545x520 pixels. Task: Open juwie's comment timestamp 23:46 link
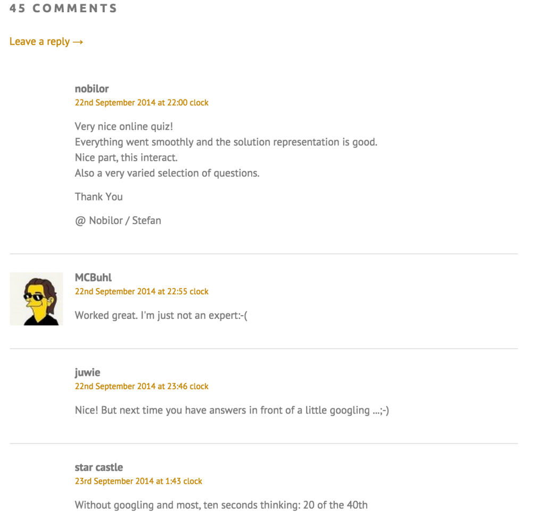(x=142, y=386)
